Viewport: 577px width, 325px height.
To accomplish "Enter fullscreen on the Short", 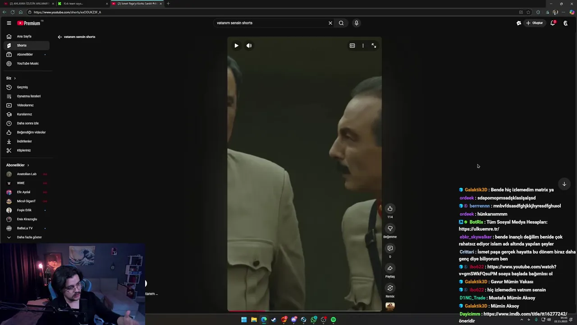I will pos(374,46).
